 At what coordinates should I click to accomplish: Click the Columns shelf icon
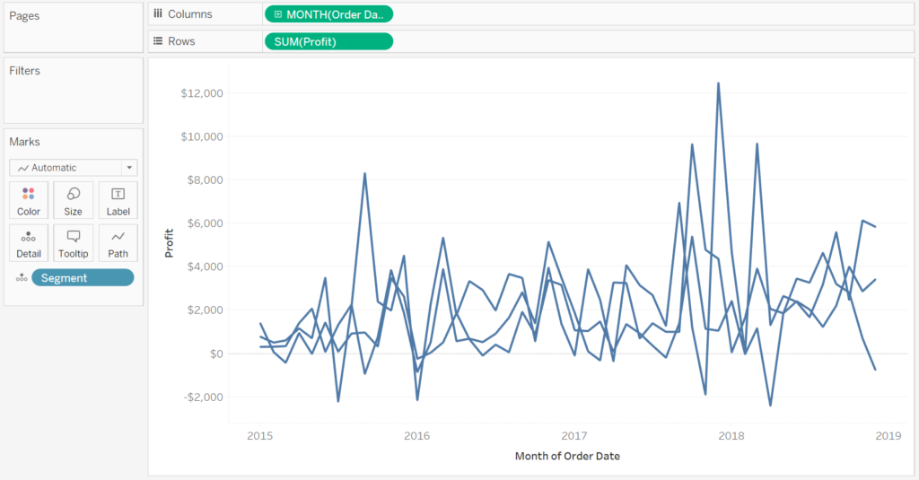pyautogui.click(x=158, y=13)
